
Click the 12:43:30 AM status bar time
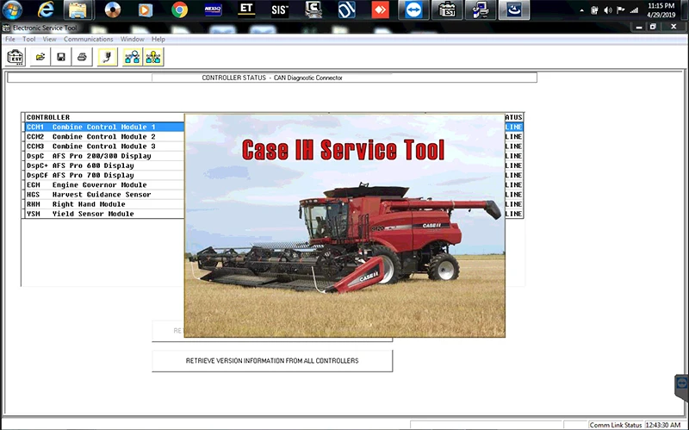(662, 425)
